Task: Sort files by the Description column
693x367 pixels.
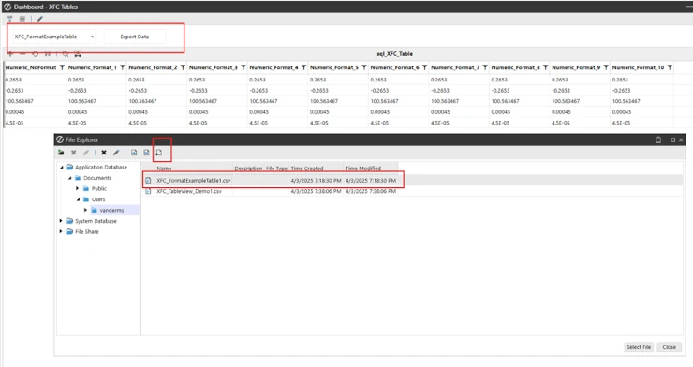Action: click(248, 169)
